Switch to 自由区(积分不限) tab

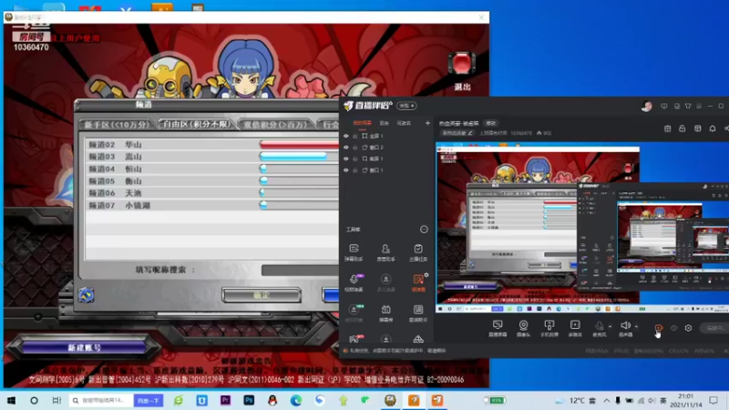[x=195, y=125]
